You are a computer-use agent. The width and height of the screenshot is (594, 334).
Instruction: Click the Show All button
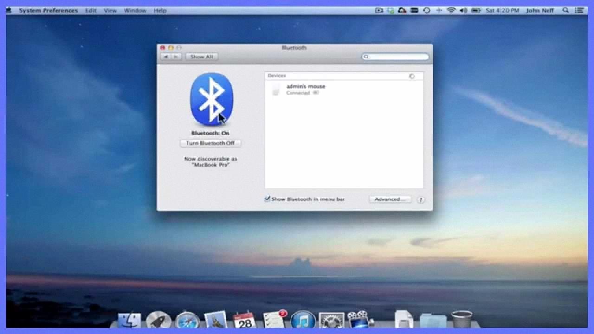coord(201,56)
